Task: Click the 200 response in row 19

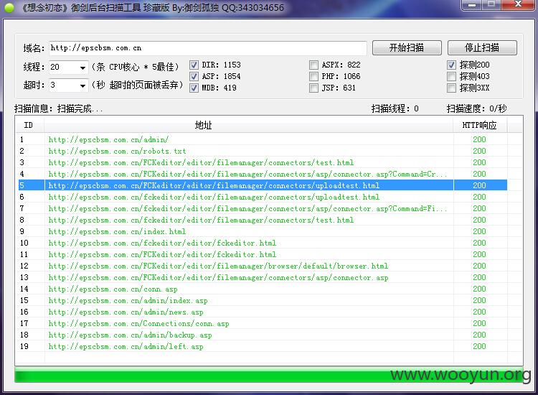Action: tap(479, 347)
